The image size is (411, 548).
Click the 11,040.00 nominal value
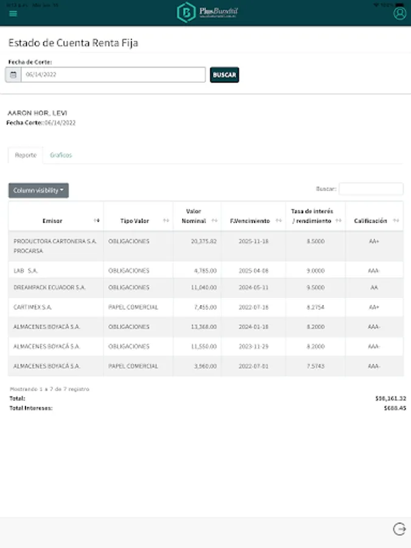[204, 287]
